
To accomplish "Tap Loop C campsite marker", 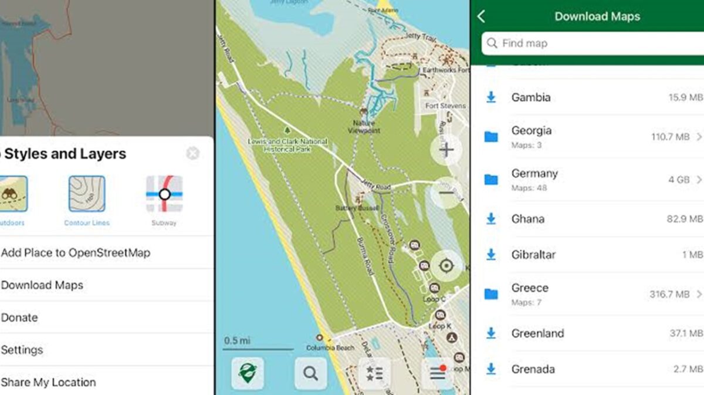I will (434, 288).
